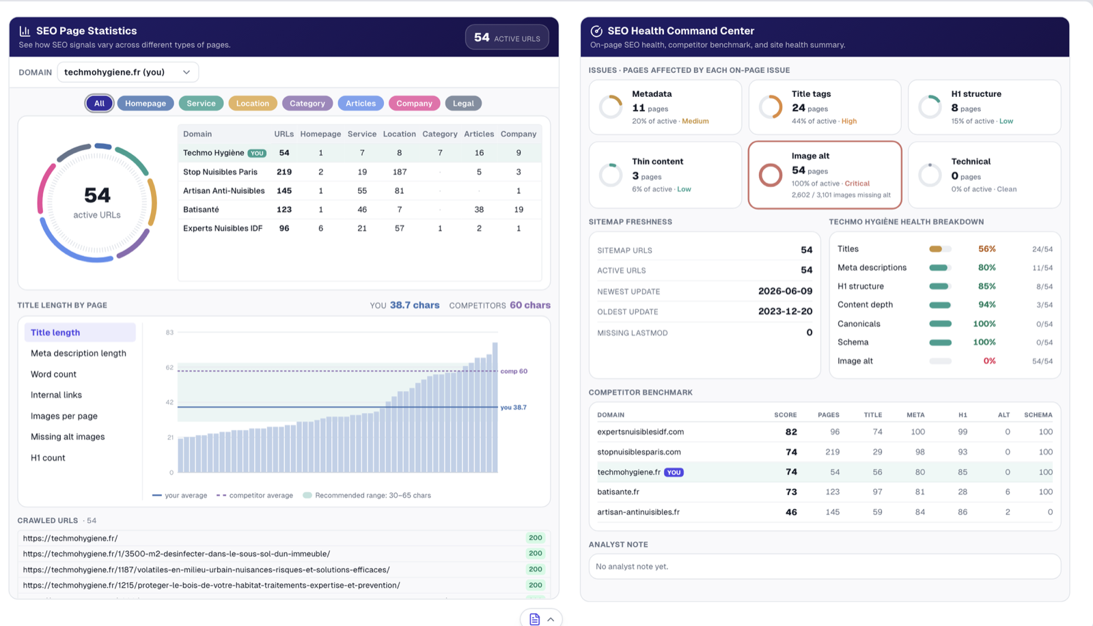Image resolution: width=1093 pixels, height=626 pixels.
Task: Click the YOU badge beside techmohygiene.fr in benchmark
Action: [674, 472]
